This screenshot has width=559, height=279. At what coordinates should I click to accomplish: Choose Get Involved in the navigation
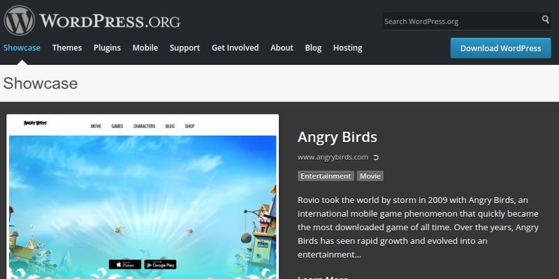[235, 47]
